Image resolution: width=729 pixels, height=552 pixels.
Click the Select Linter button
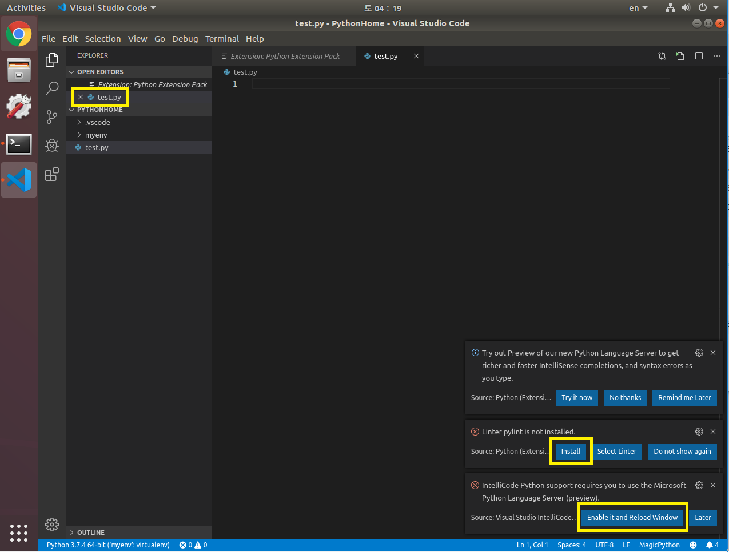pos(617,452)
